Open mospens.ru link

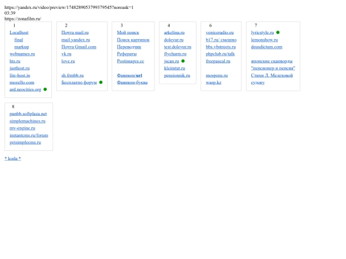[x=217, y=75]
